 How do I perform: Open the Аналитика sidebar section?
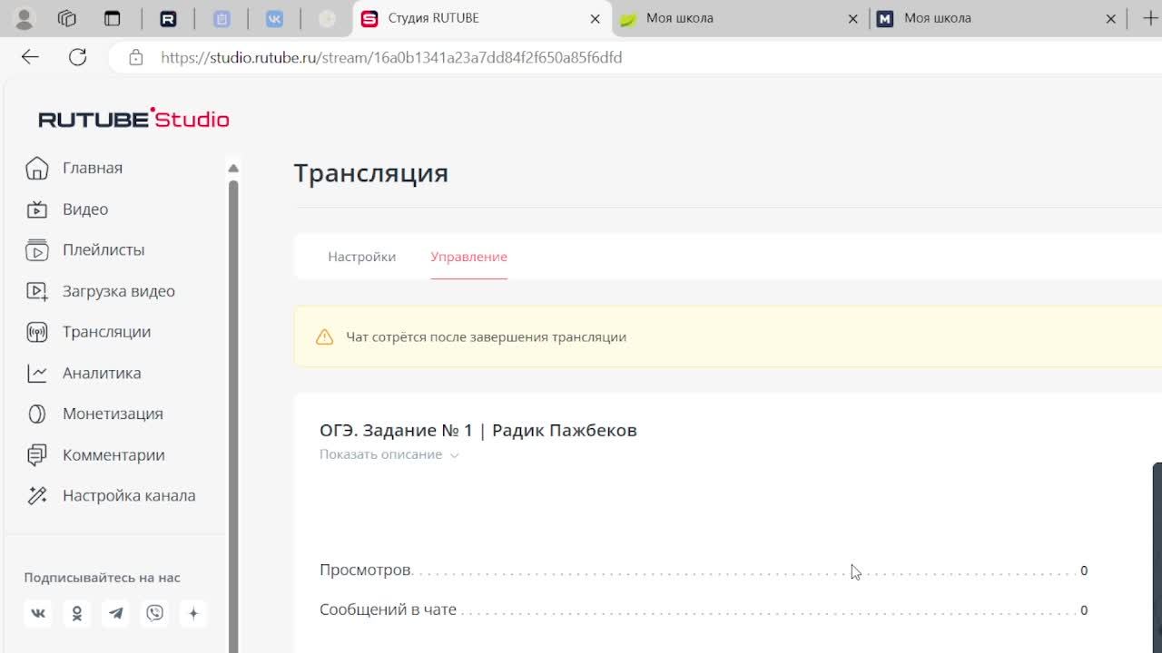(x=101, y=373)
